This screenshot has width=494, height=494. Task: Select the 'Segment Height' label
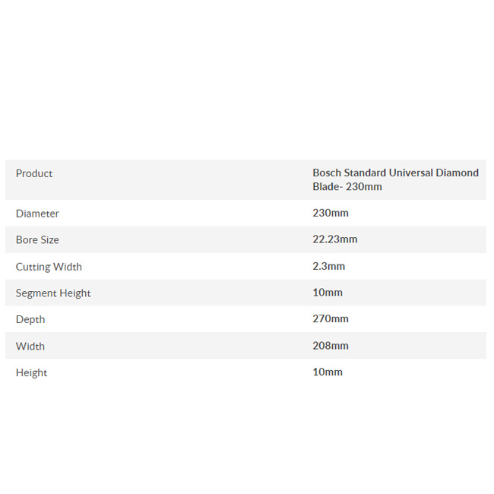tap(53, 293)
